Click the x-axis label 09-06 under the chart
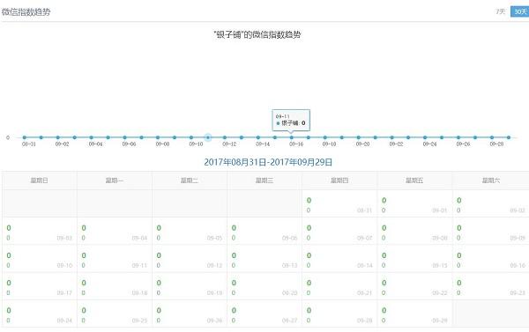Screen dimensions: 529x332 point(129,144)
